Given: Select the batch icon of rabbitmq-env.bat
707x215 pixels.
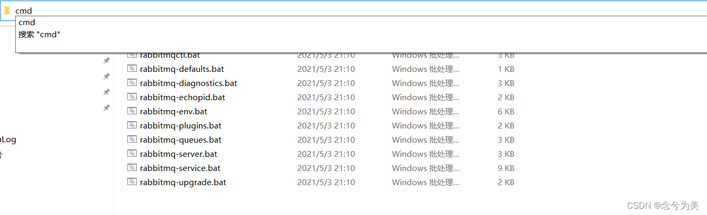Looking at the screenshot, I should (x=132, y=111).
